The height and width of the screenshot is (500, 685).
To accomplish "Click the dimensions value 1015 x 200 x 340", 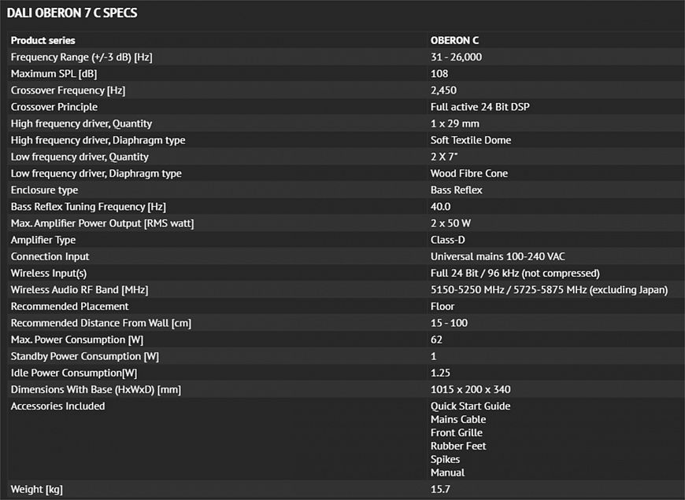I will tap(469, 390).
